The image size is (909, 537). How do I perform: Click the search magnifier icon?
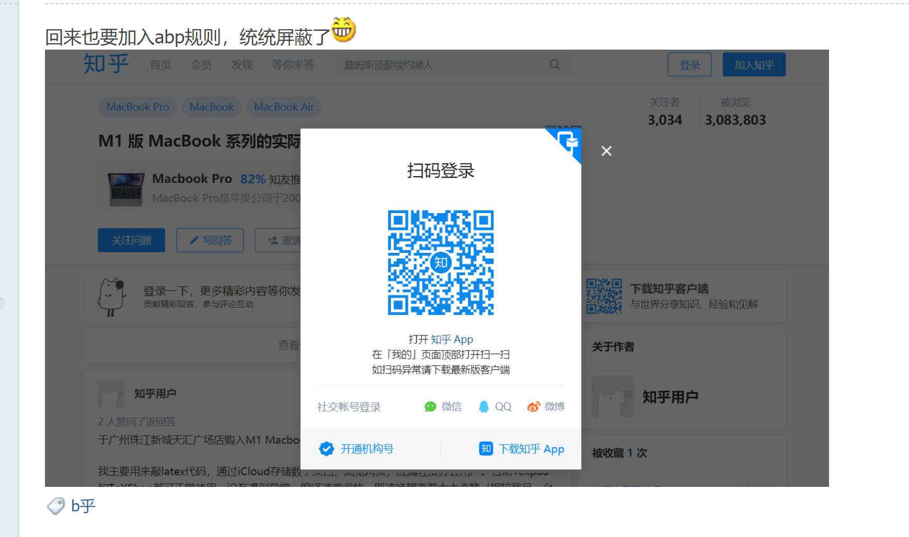pos(555,64)
